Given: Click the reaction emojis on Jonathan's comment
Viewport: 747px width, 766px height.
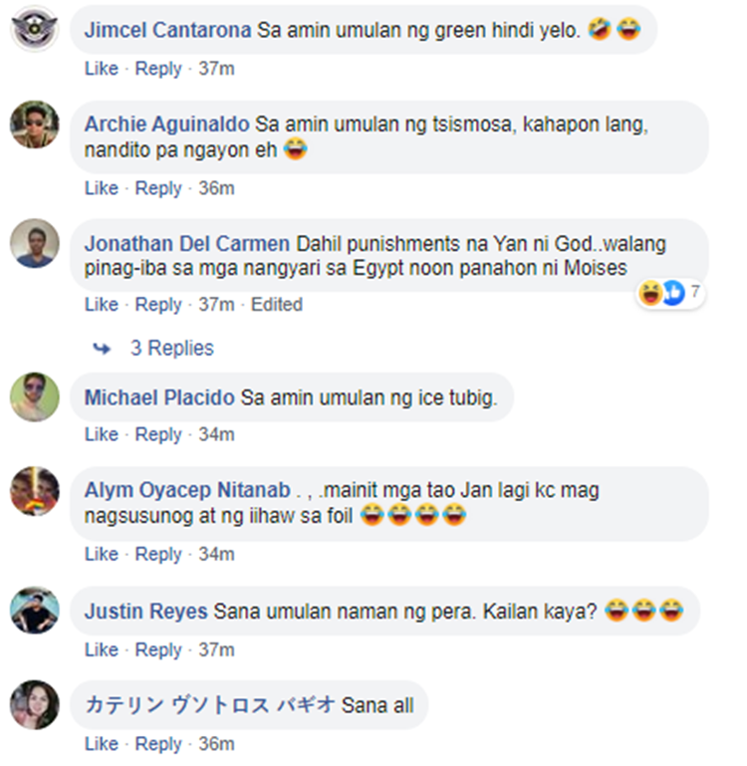Looking at the screenshot, I should [x=662, y=293].
